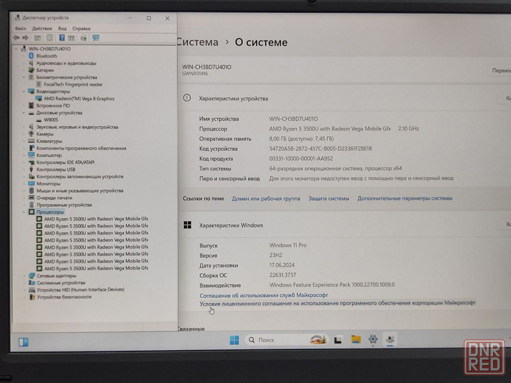Image resolution: width=511 pixels, height=383 pixels.
Task: Click the Очереди печати printer icon
Action: (32, 198)
